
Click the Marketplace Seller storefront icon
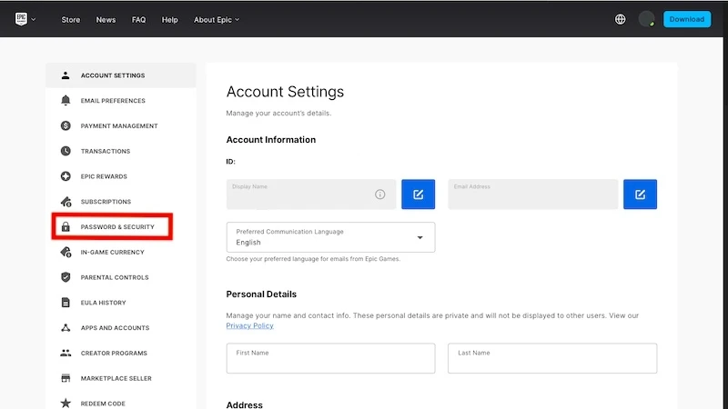tap(66, 378)
